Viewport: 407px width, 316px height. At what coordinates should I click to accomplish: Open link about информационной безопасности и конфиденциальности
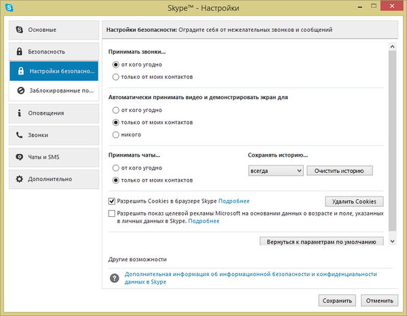click(x=250, y=278)
